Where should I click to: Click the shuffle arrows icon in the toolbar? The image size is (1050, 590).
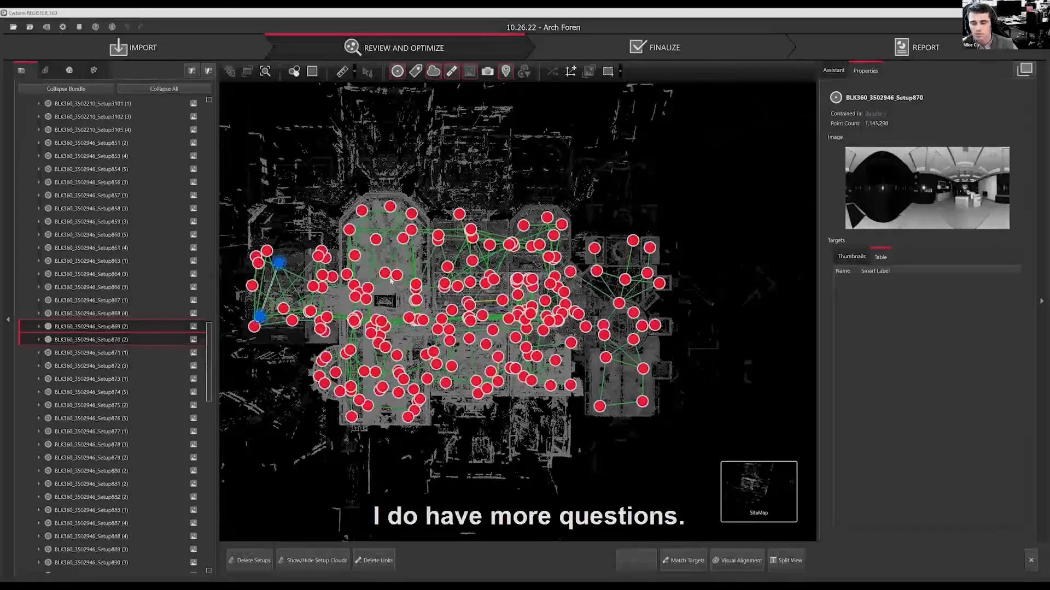coord(552,71)
